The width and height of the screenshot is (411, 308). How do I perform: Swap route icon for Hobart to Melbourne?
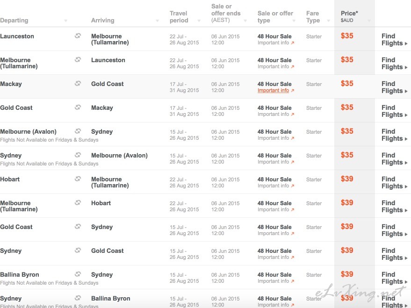point(78,179)
